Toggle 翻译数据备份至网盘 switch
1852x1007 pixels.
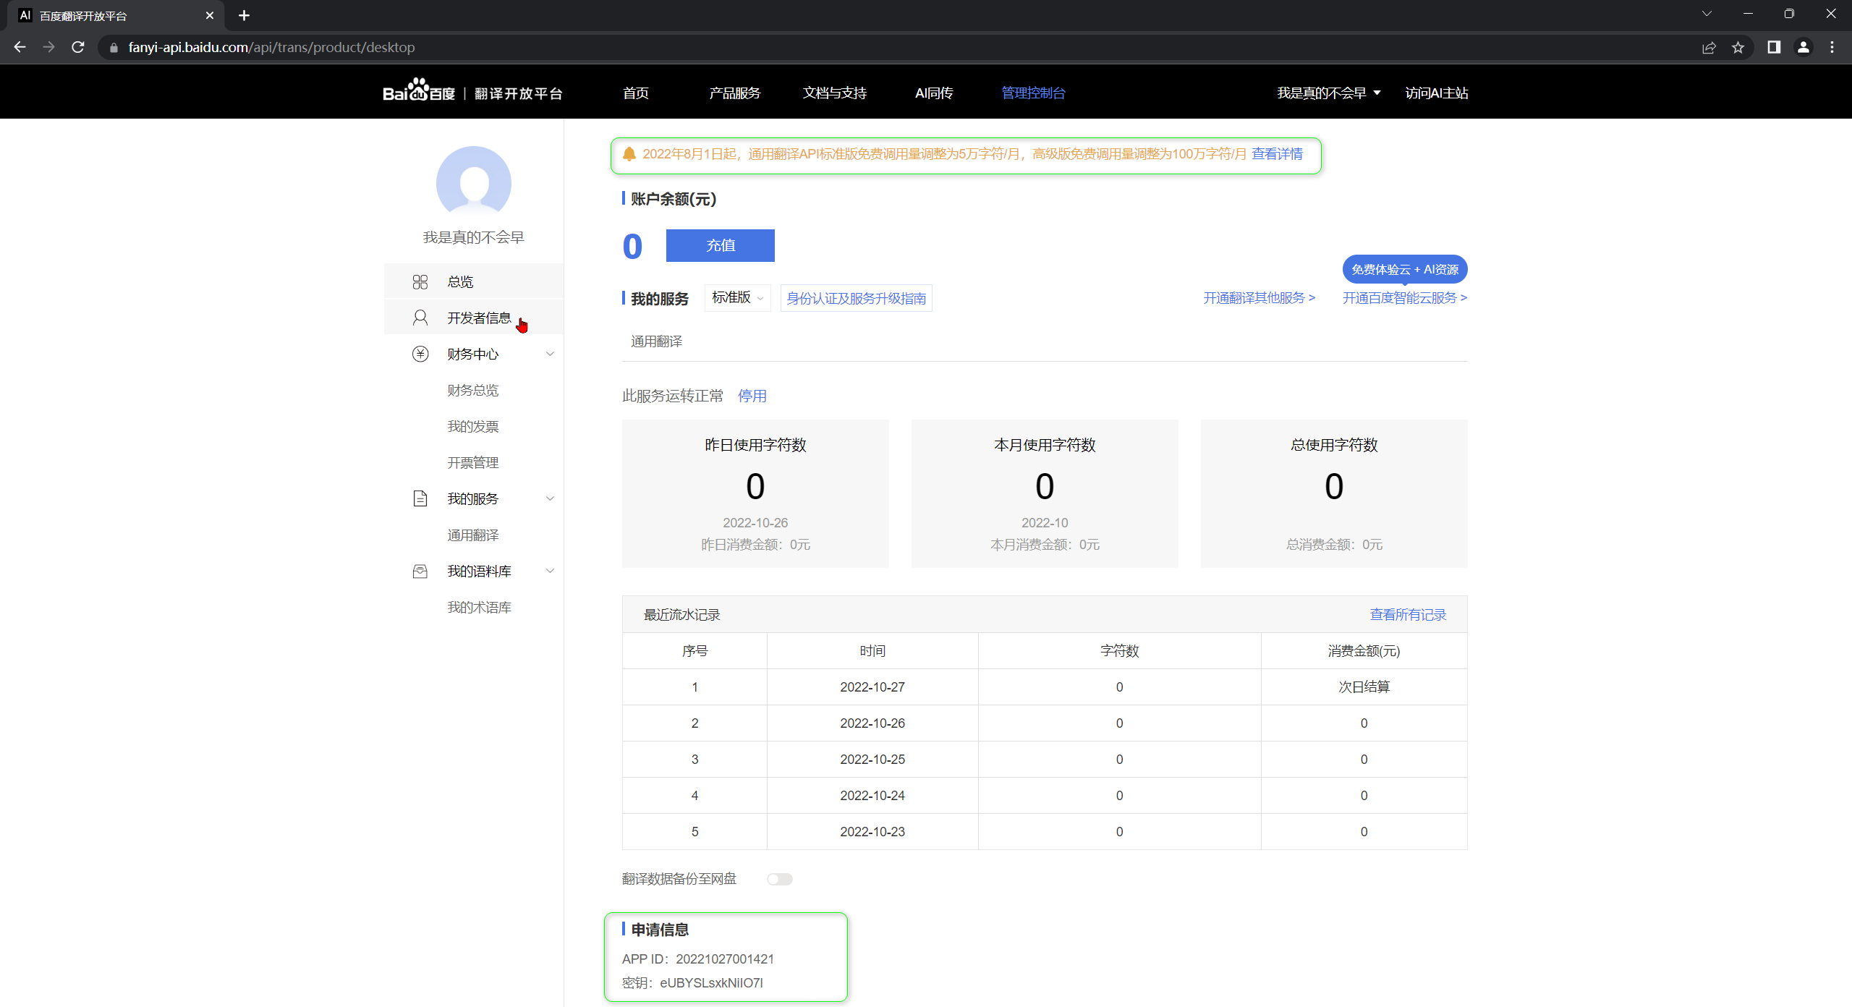click(x=780, y=879)
